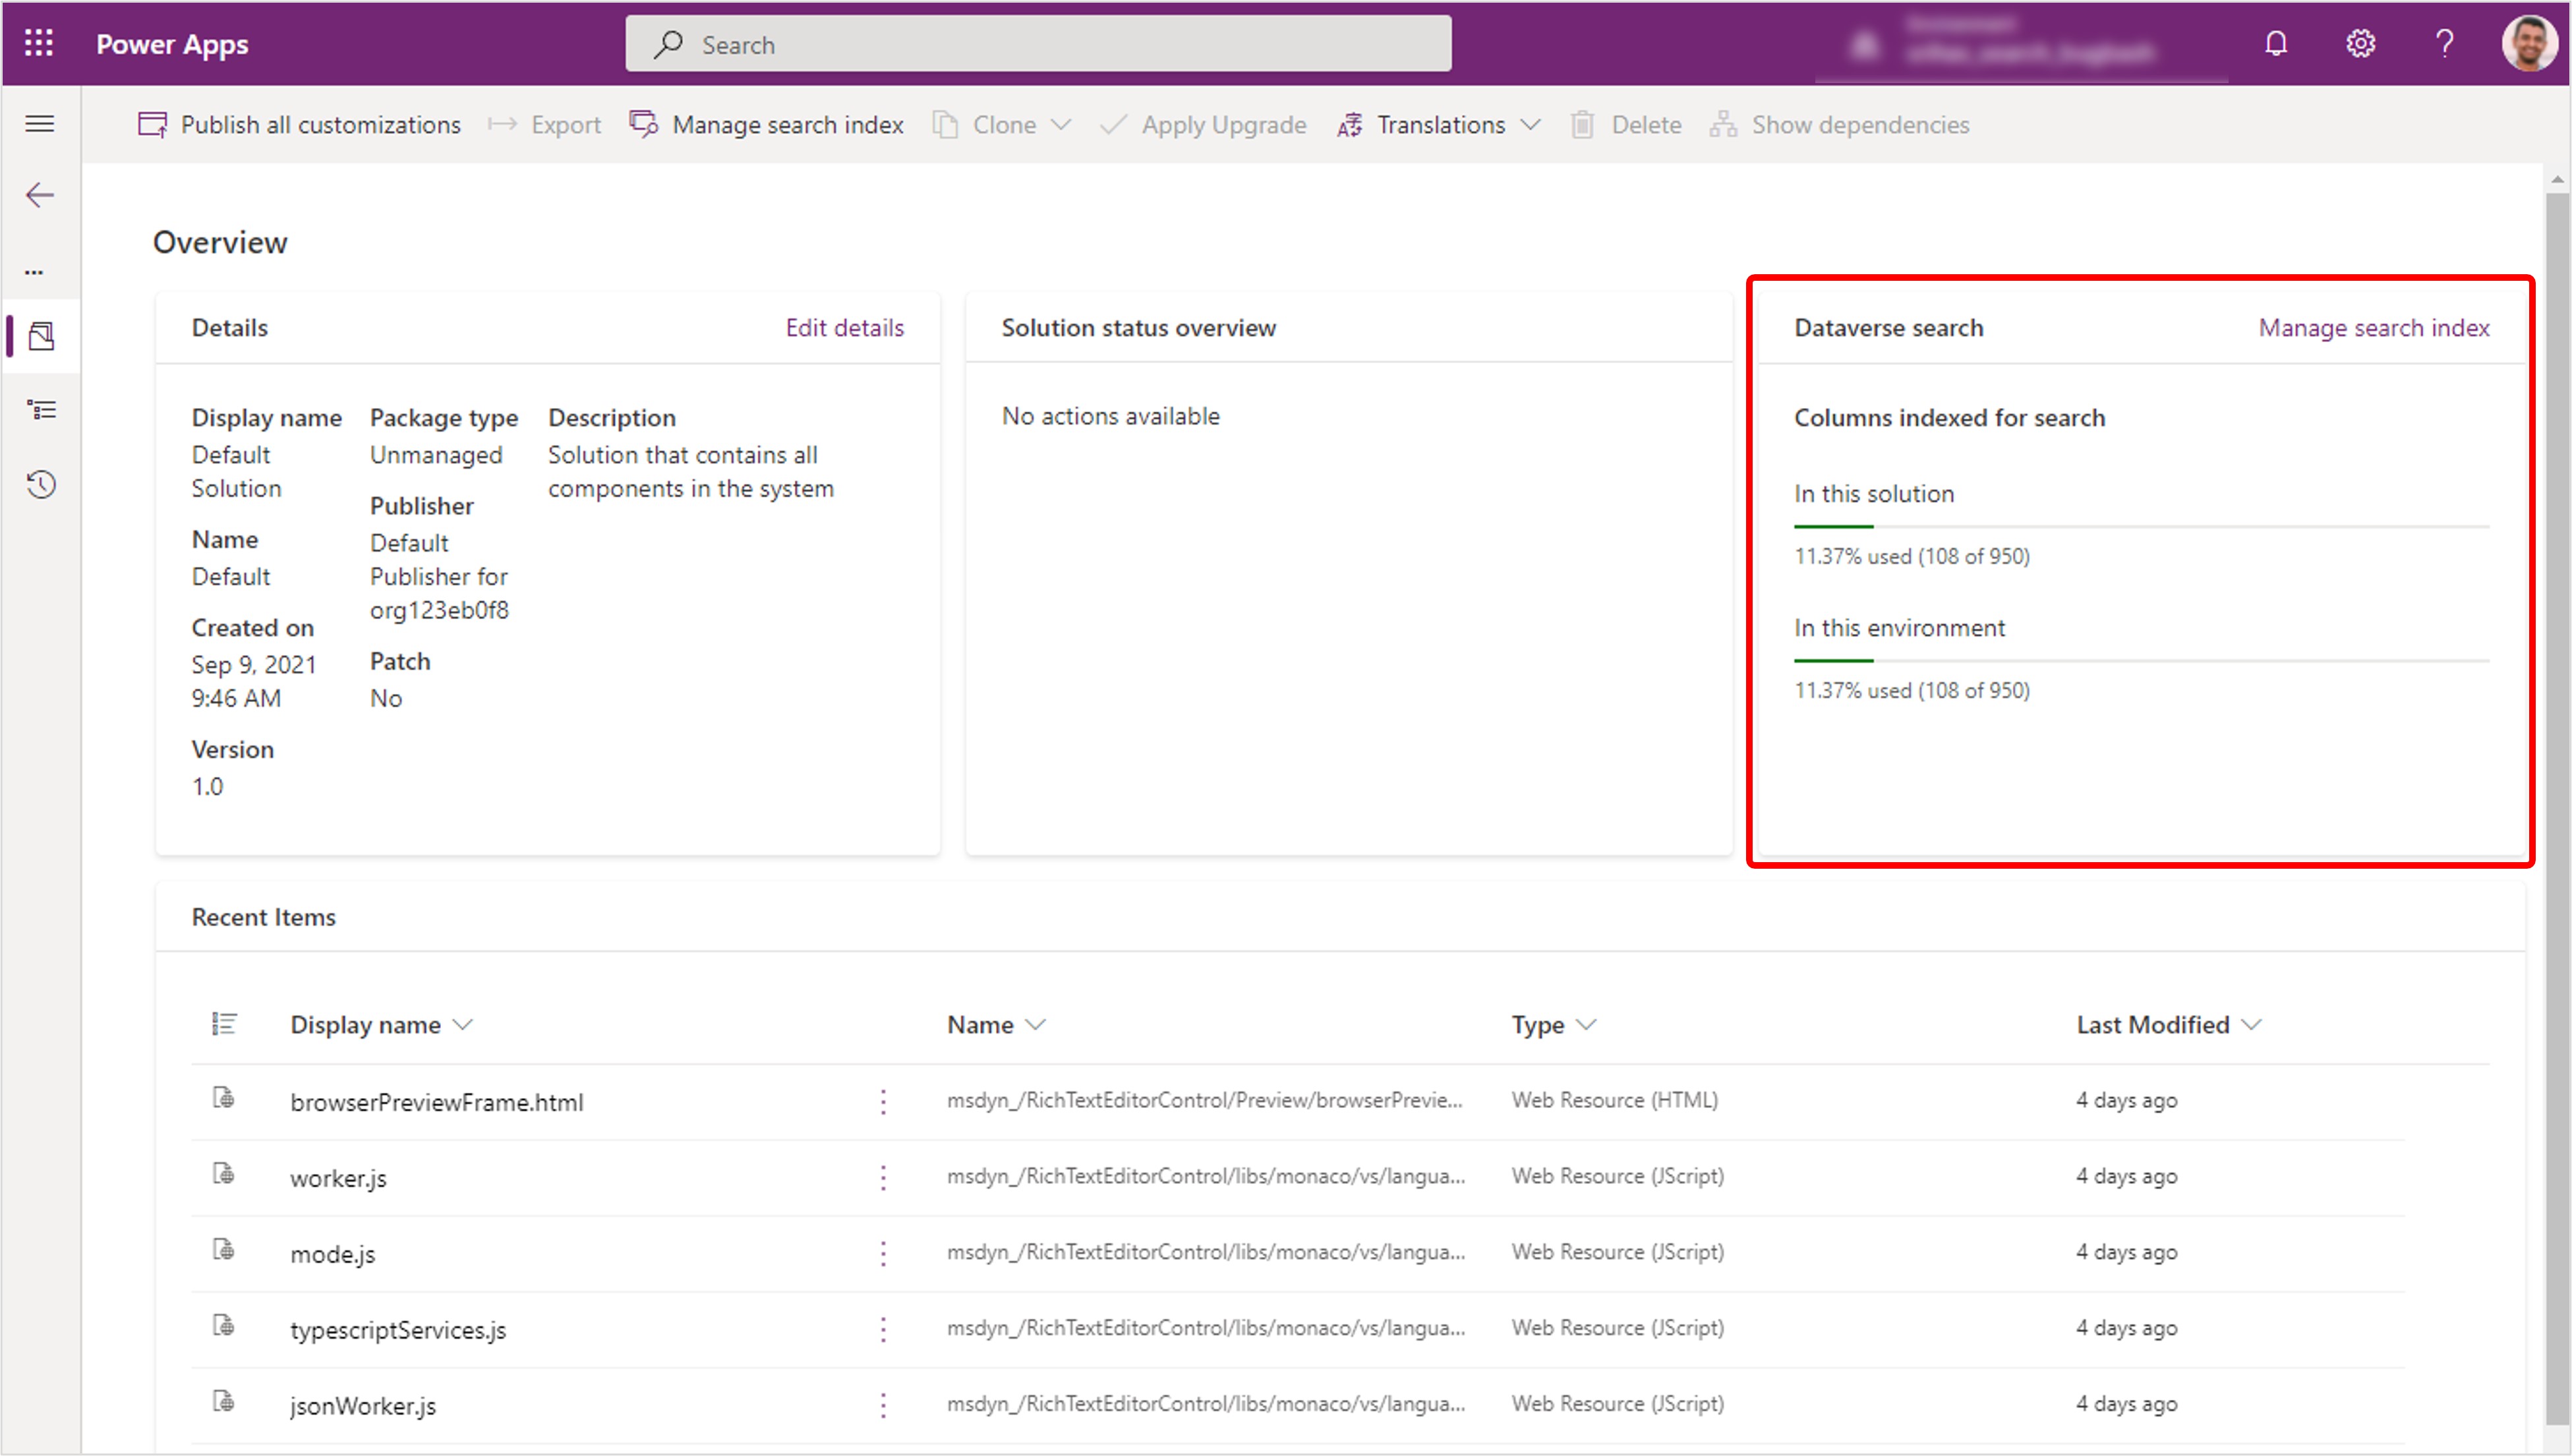Click the help question mark icon

(2444, 43)
